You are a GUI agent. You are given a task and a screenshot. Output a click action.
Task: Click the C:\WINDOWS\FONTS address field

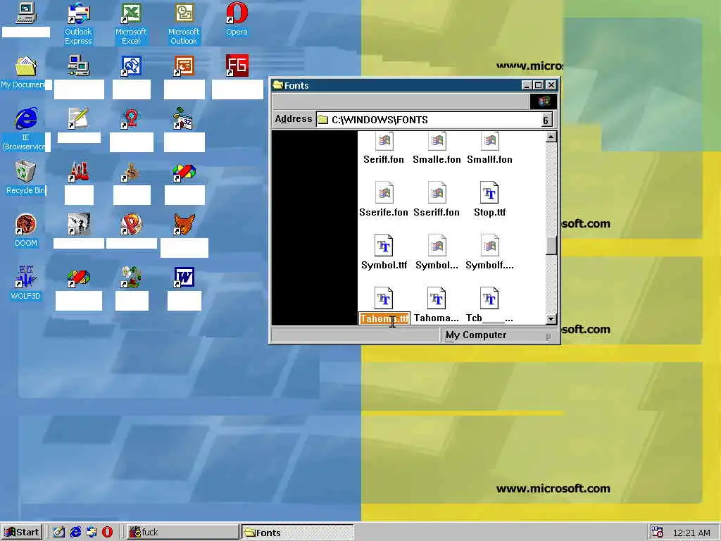(434, 120)
